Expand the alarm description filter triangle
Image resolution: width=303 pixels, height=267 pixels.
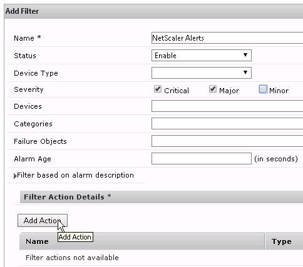[x=15, y=176]
